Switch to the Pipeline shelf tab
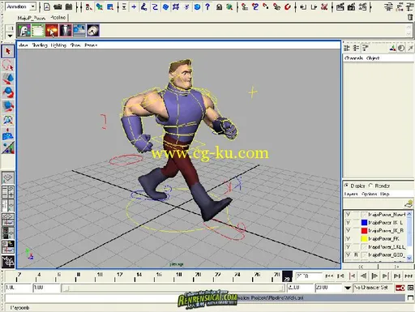This screenshot has height=312, width=415. click(x=58, y=18)
